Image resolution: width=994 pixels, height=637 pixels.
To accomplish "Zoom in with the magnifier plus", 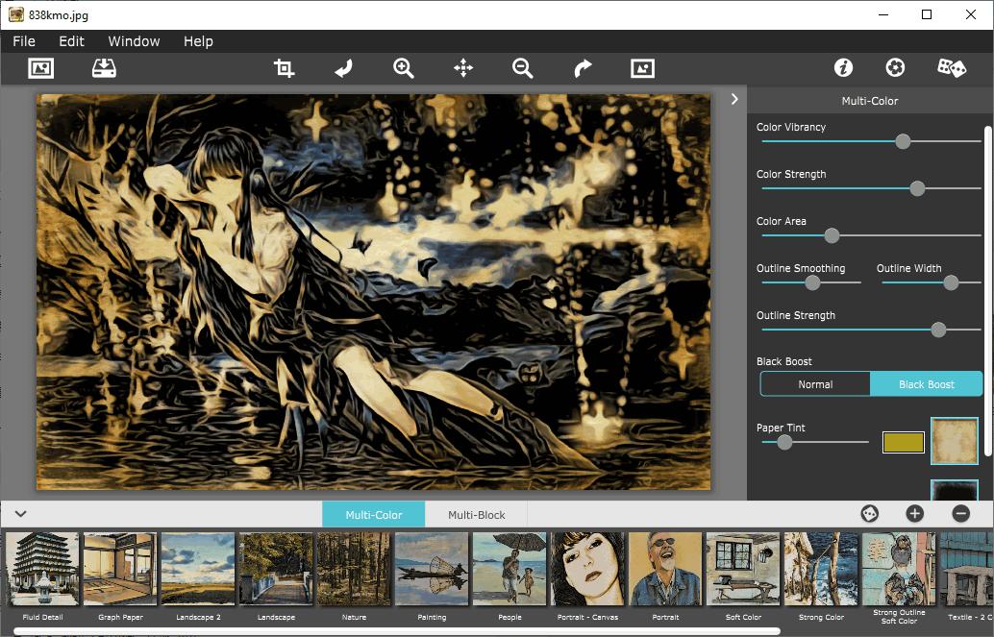I will point(403,68).
